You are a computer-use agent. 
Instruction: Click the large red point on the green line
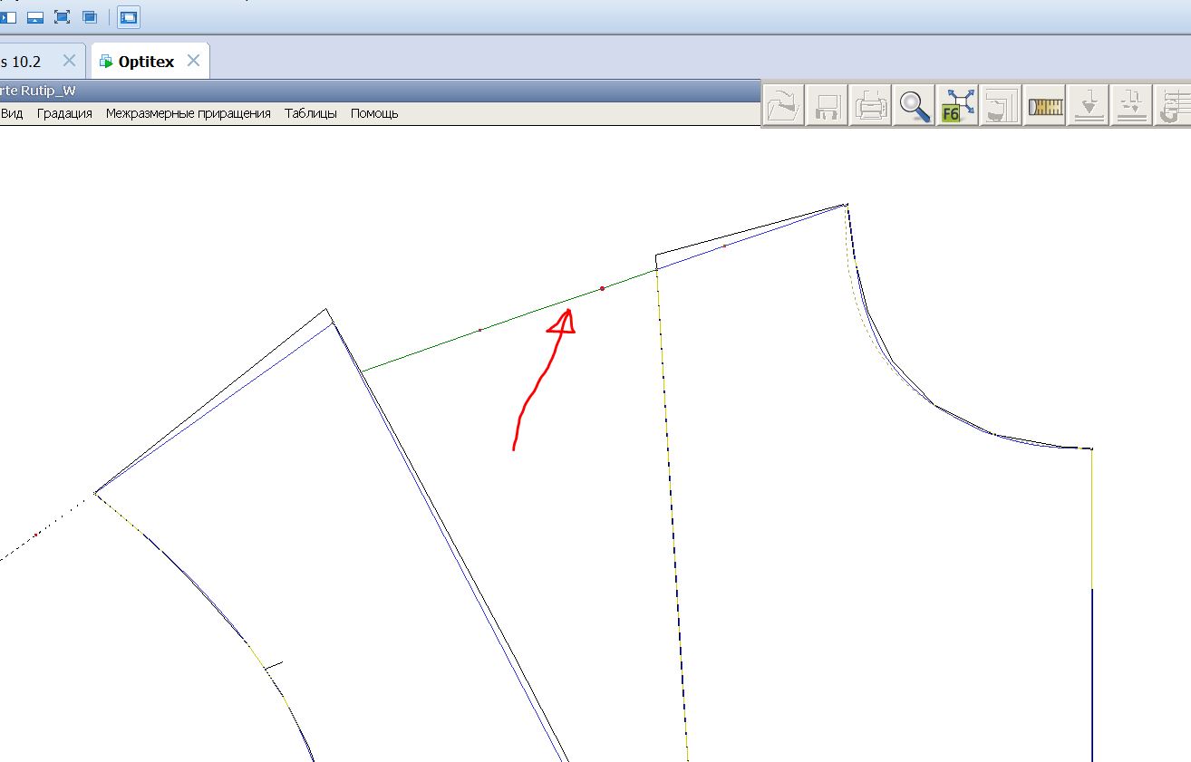tap(602, 289)
